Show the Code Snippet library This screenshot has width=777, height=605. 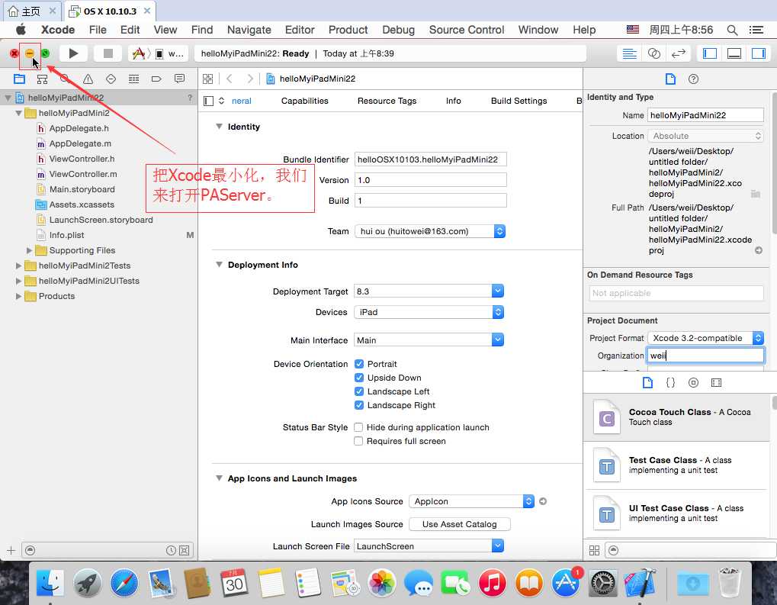coord(670,383)
